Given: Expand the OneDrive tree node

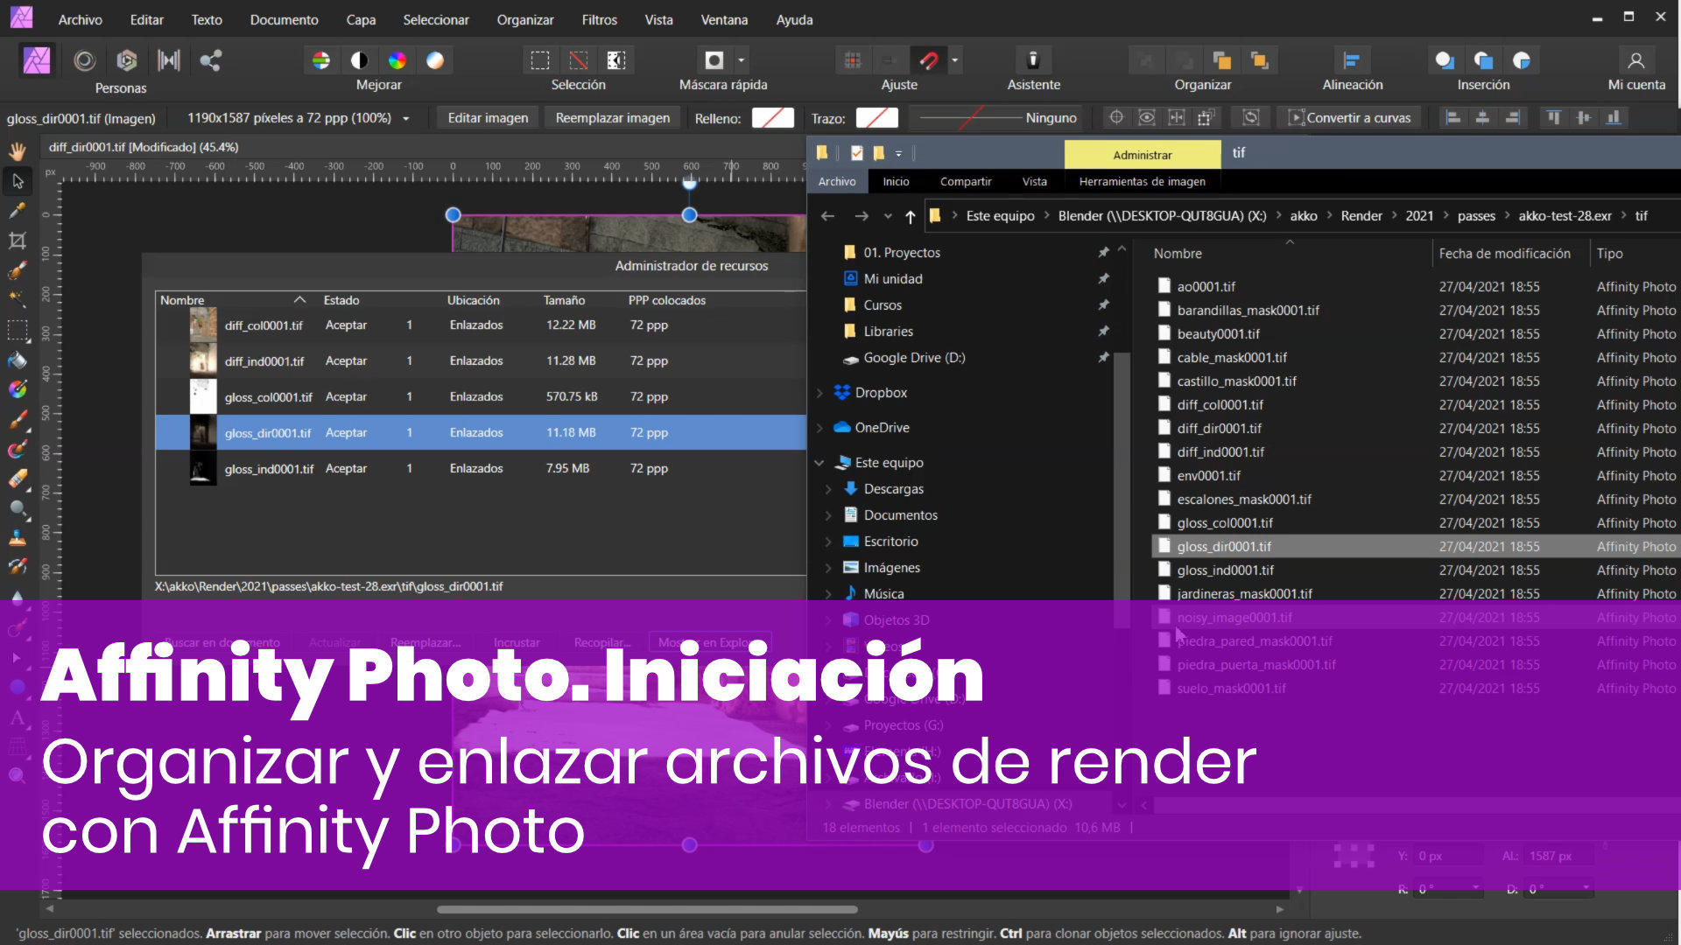Looking at the screenshot, I should click(819, 428).
